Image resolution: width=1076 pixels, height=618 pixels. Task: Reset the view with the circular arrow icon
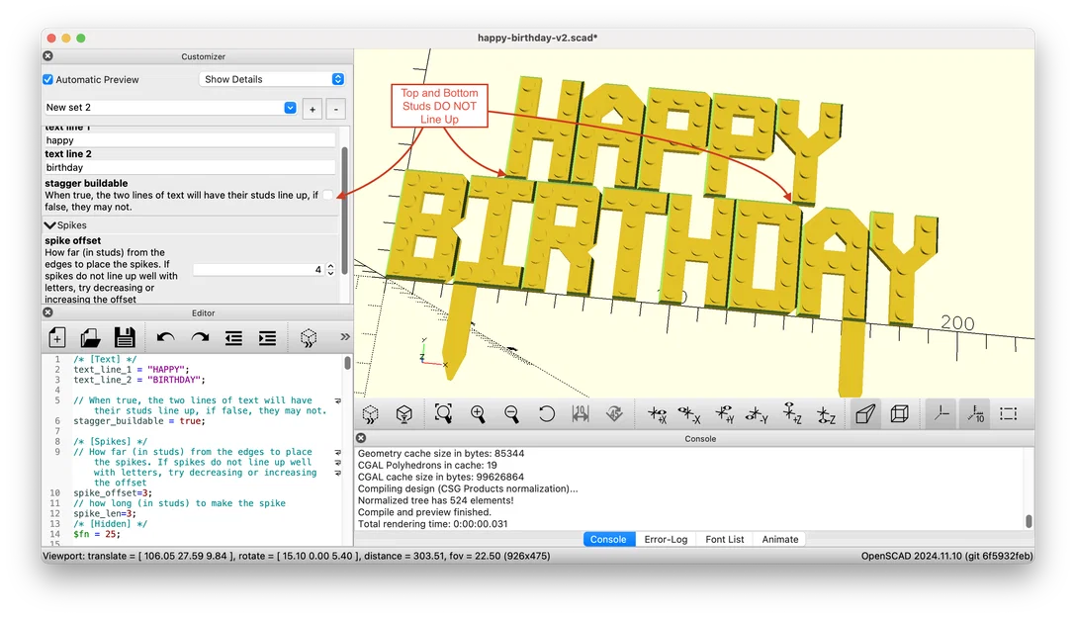tap(546, 413)
